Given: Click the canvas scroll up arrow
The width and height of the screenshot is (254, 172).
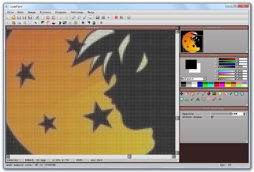Looking at the screenshot, I should (177, 32).
